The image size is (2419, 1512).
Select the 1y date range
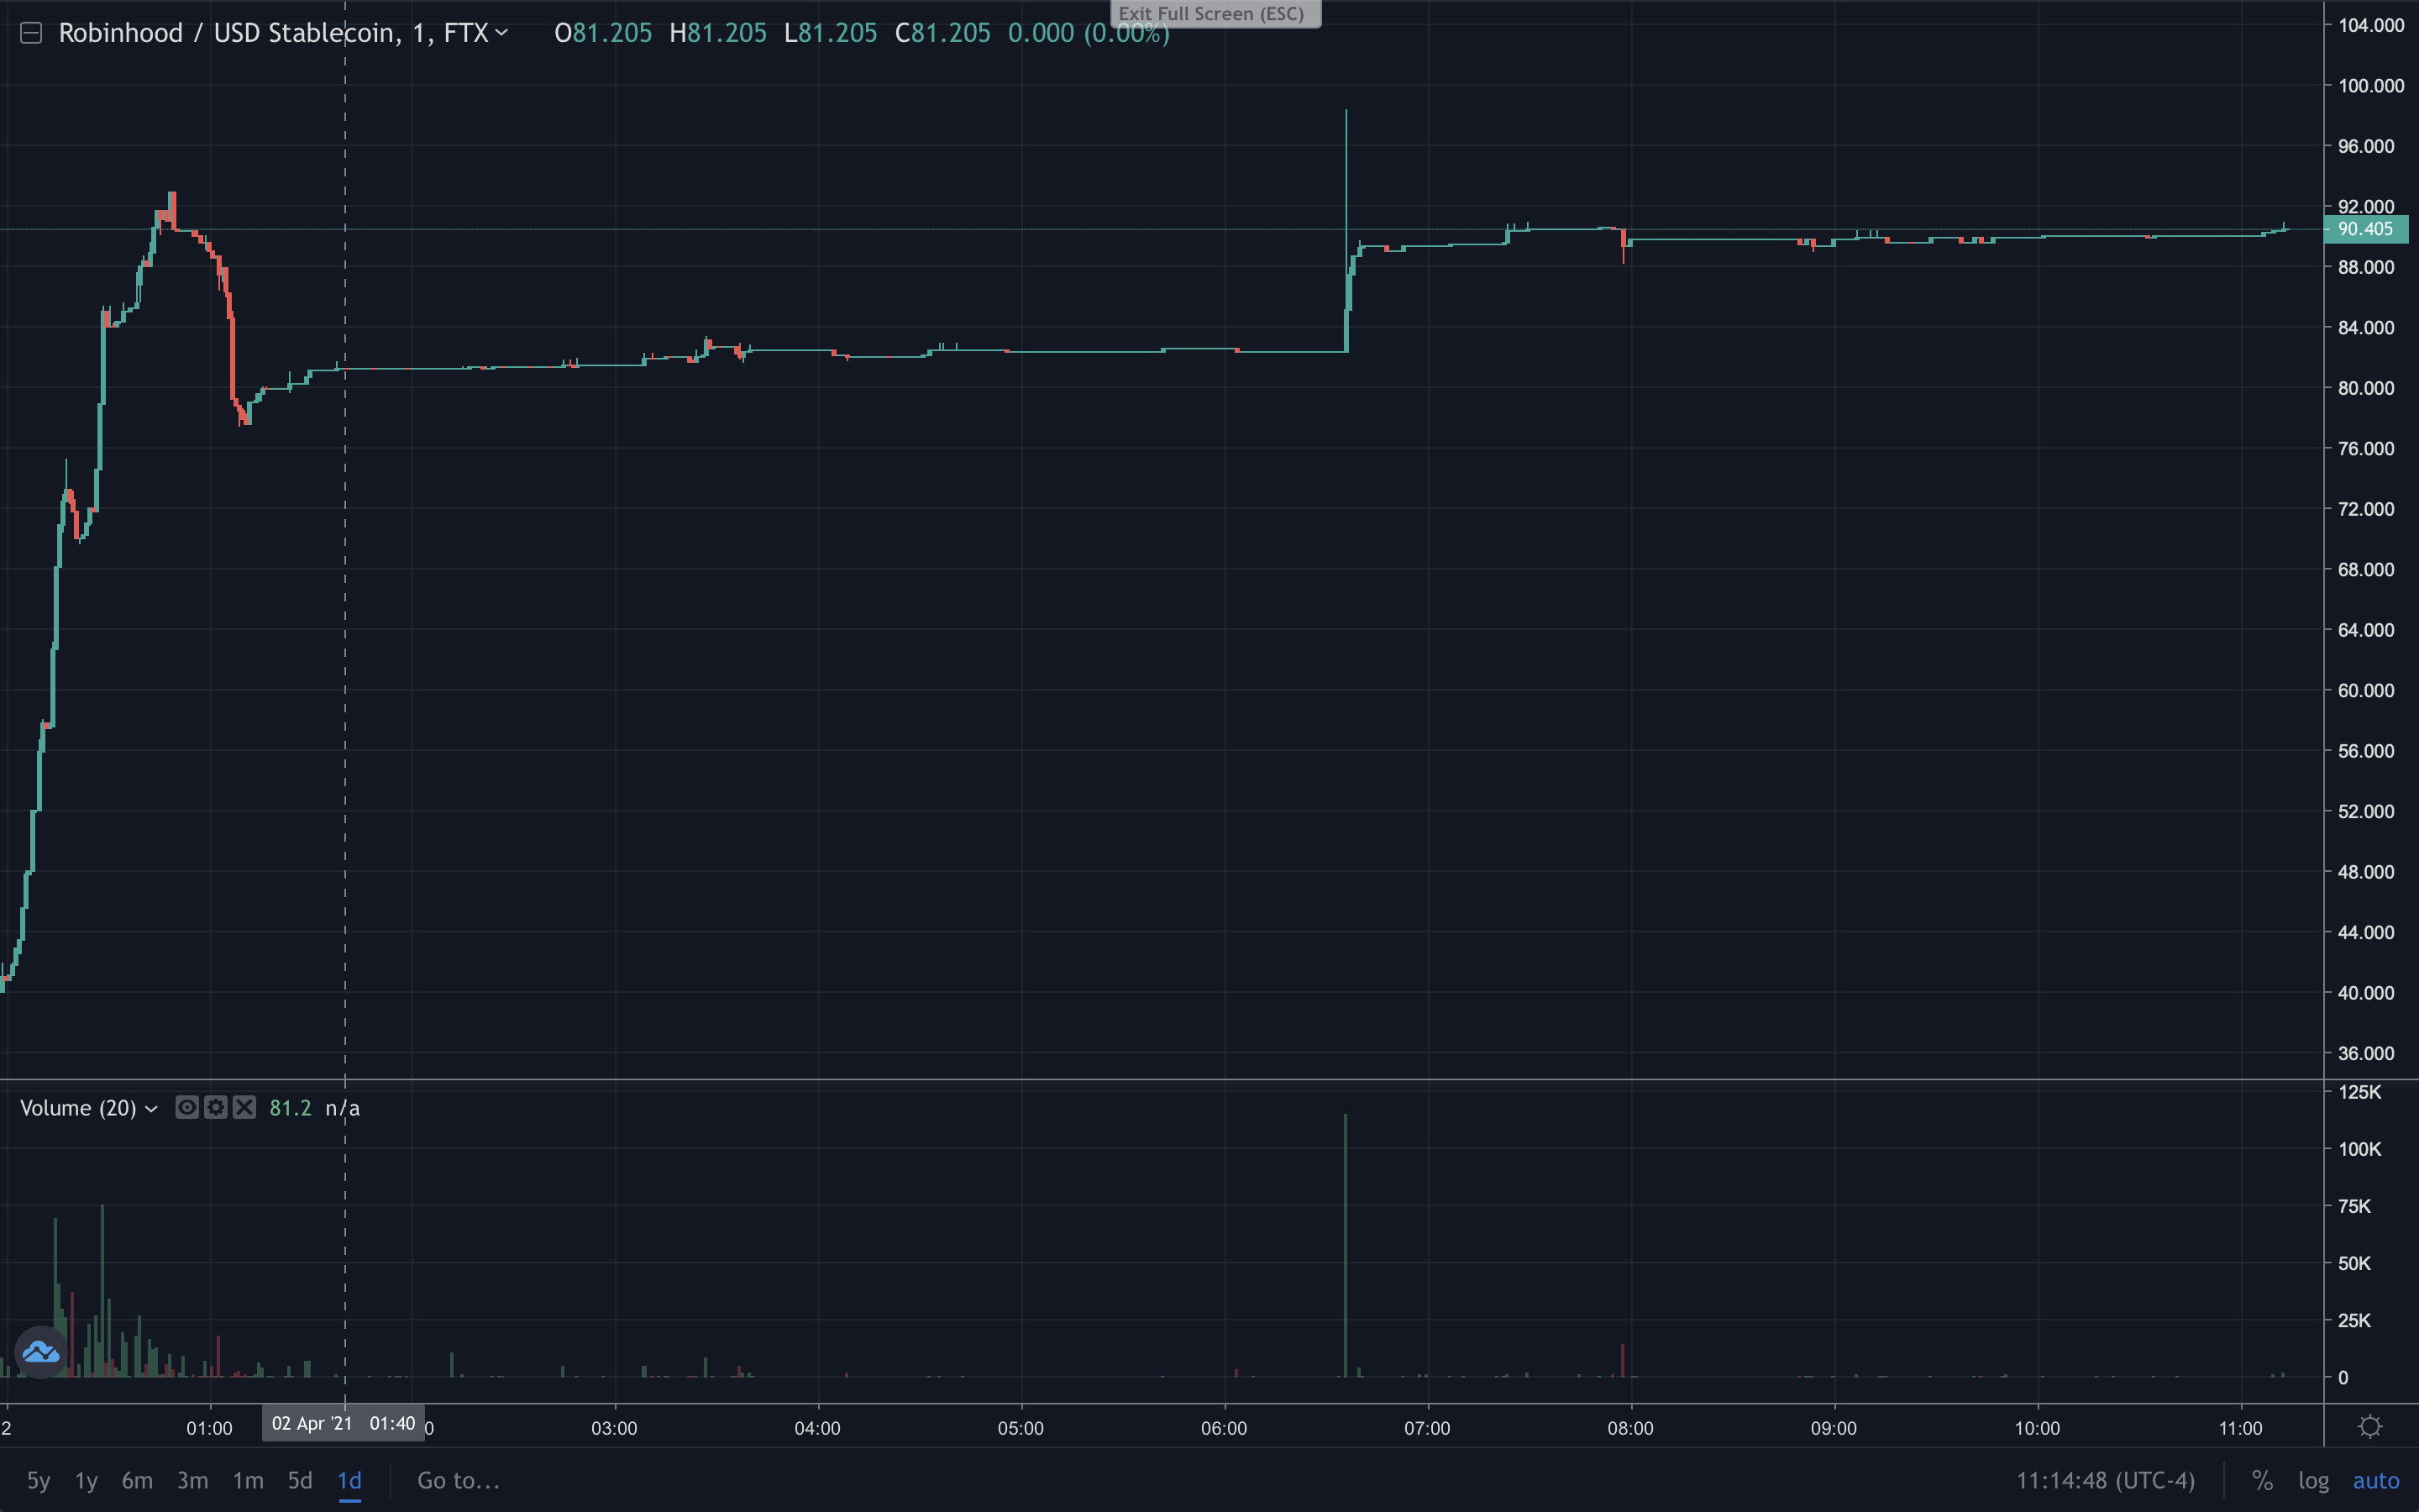(86, 1480)
